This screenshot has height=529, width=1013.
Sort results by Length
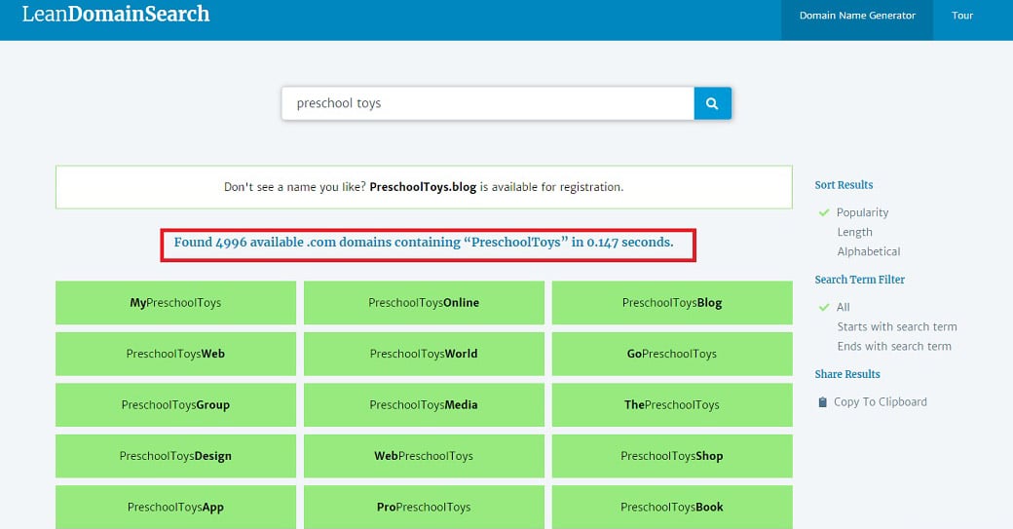[x=854, y=232]
